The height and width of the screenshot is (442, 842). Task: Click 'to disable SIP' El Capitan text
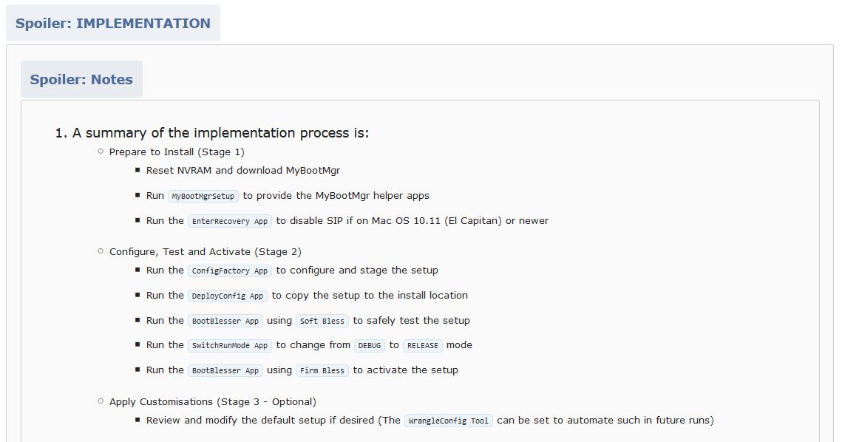(412, 221)
